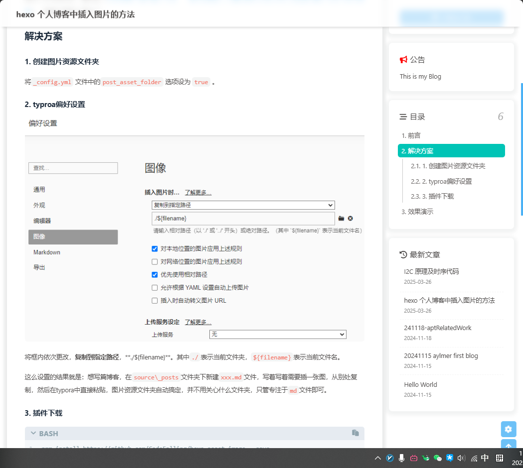Click the 查找 search field
Viewport: 523px width, 468px height.
pyautogui.click(x=73, y=168)
